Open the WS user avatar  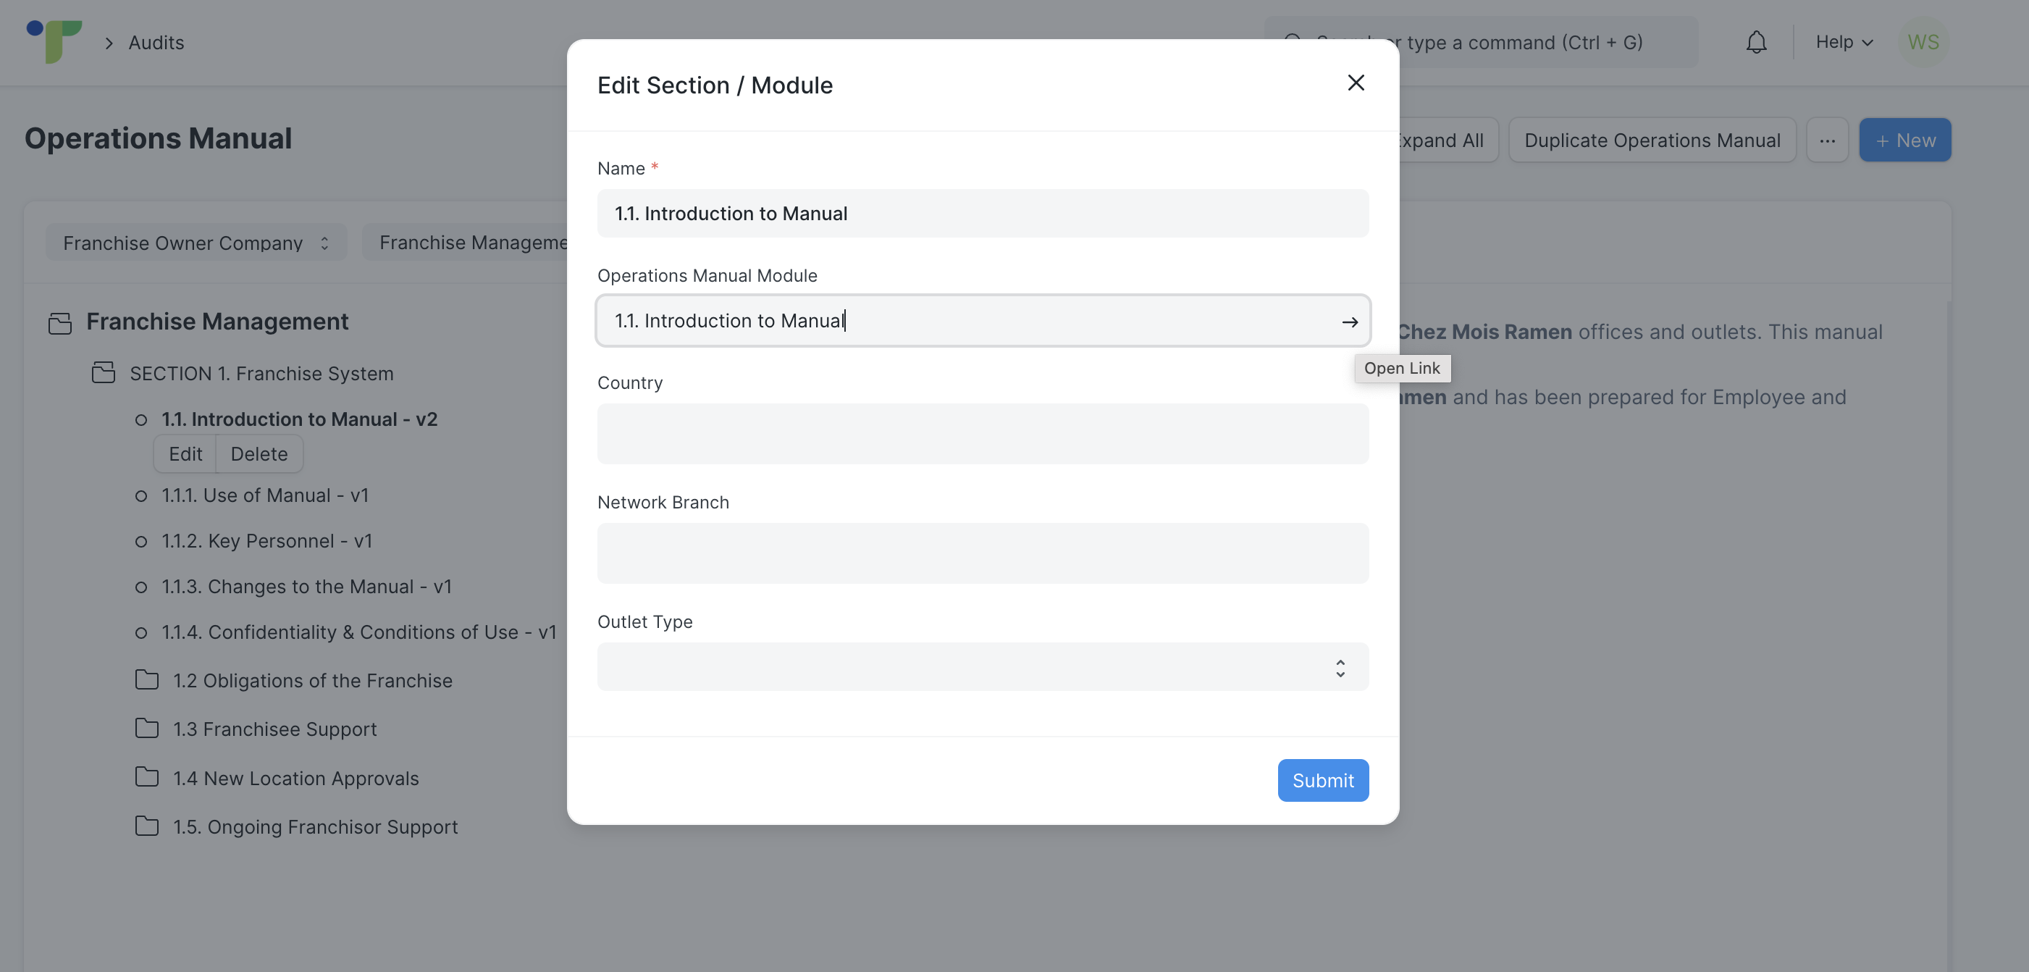coord(1923,43)
